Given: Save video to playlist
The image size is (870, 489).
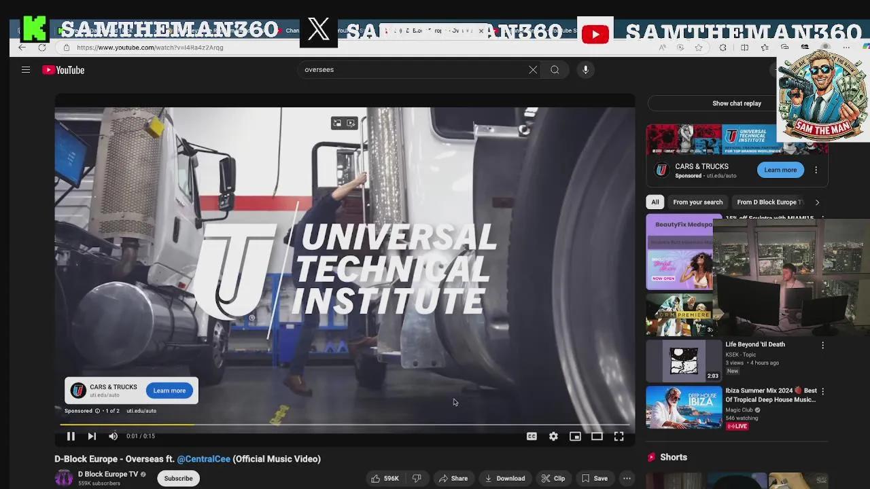Looking at the screenshot, I should tap(595, 478).
